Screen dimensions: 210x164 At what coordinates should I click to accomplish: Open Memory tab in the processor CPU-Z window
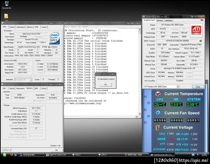tap(30, 27)
